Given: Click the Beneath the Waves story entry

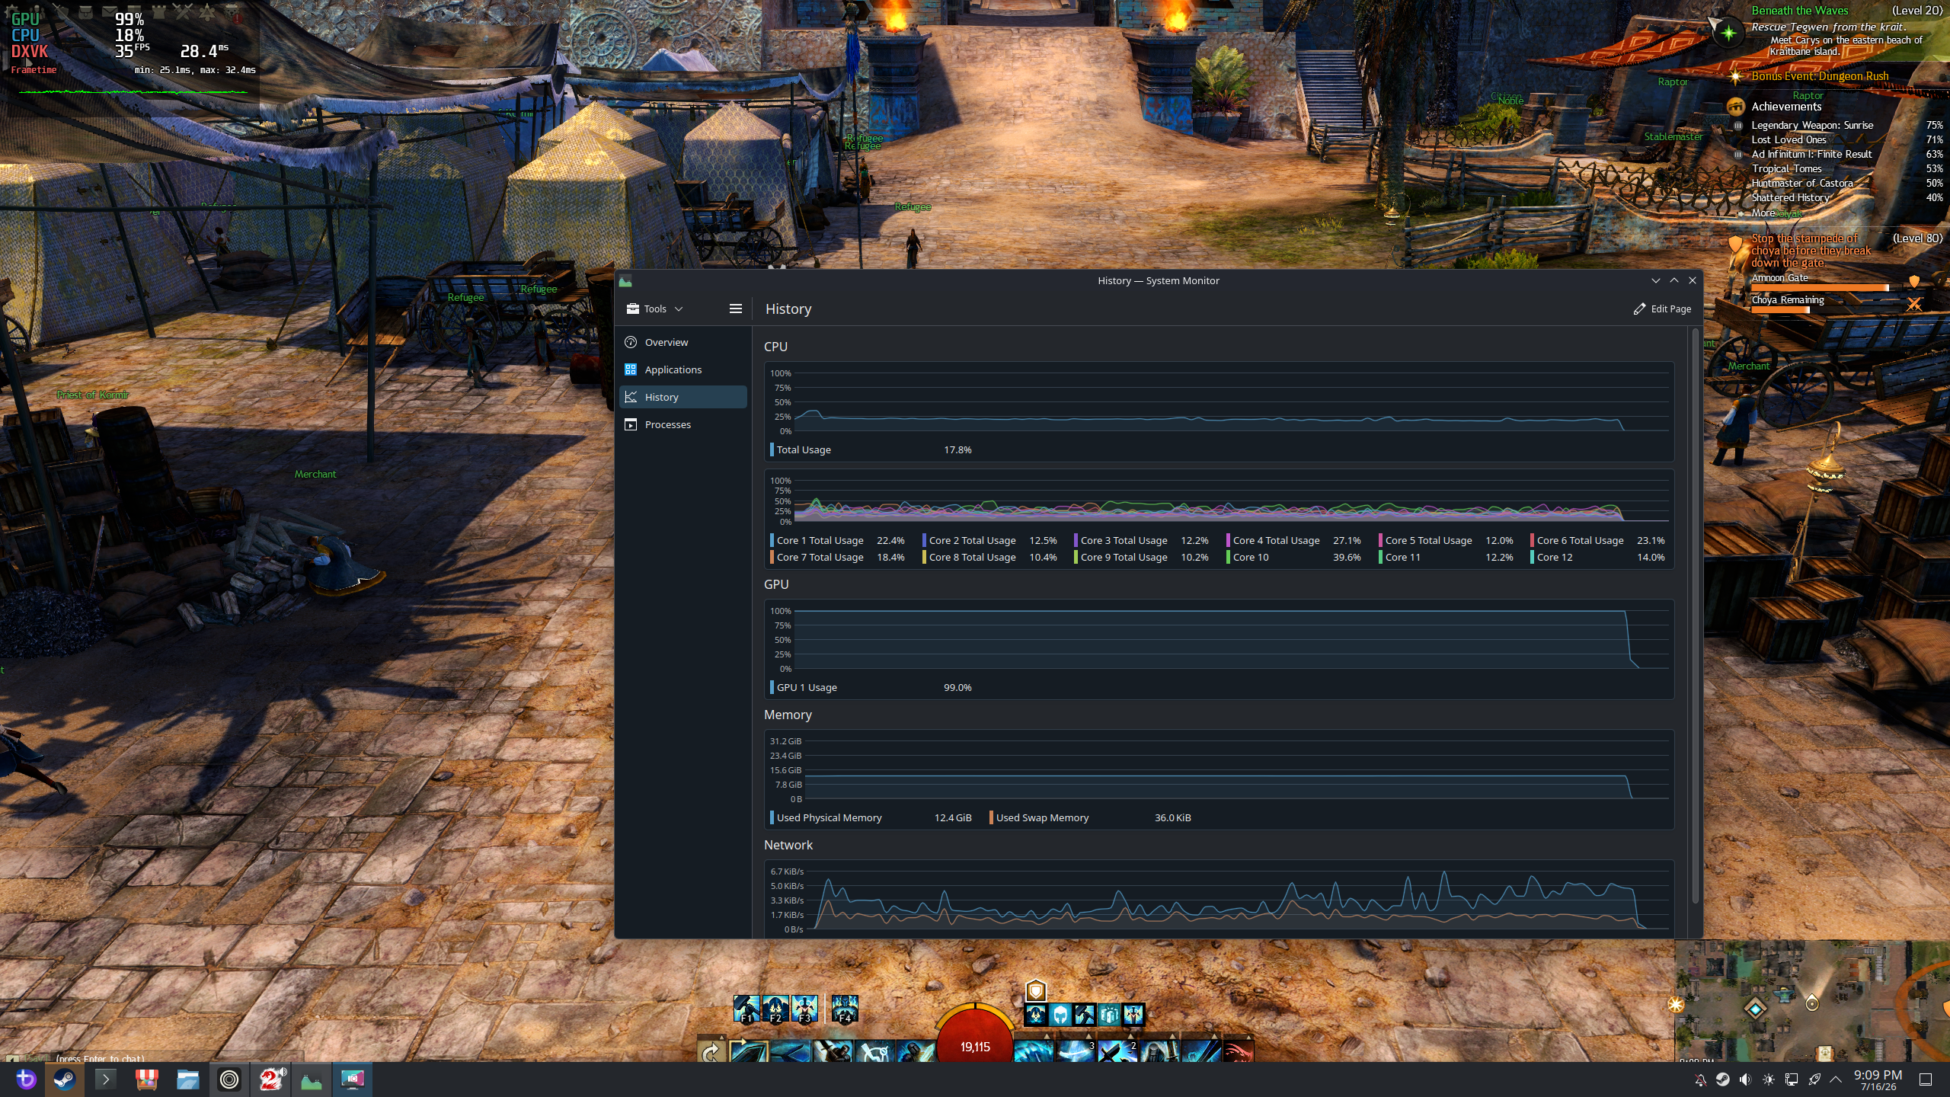Looking at the screenshot, I should click(x=1800, y=11).
